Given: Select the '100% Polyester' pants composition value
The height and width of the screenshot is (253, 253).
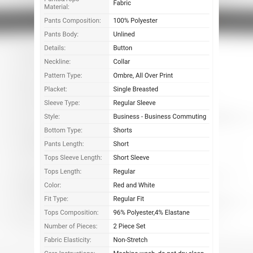Looking at the screenshot, I should (x=135, y=21).
